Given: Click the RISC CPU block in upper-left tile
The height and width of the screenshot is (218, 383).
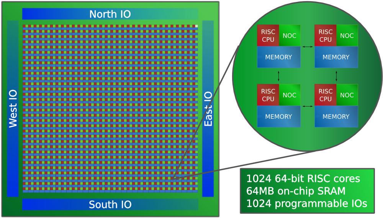Looking at the screenshot, I should [x=268, y=36].
